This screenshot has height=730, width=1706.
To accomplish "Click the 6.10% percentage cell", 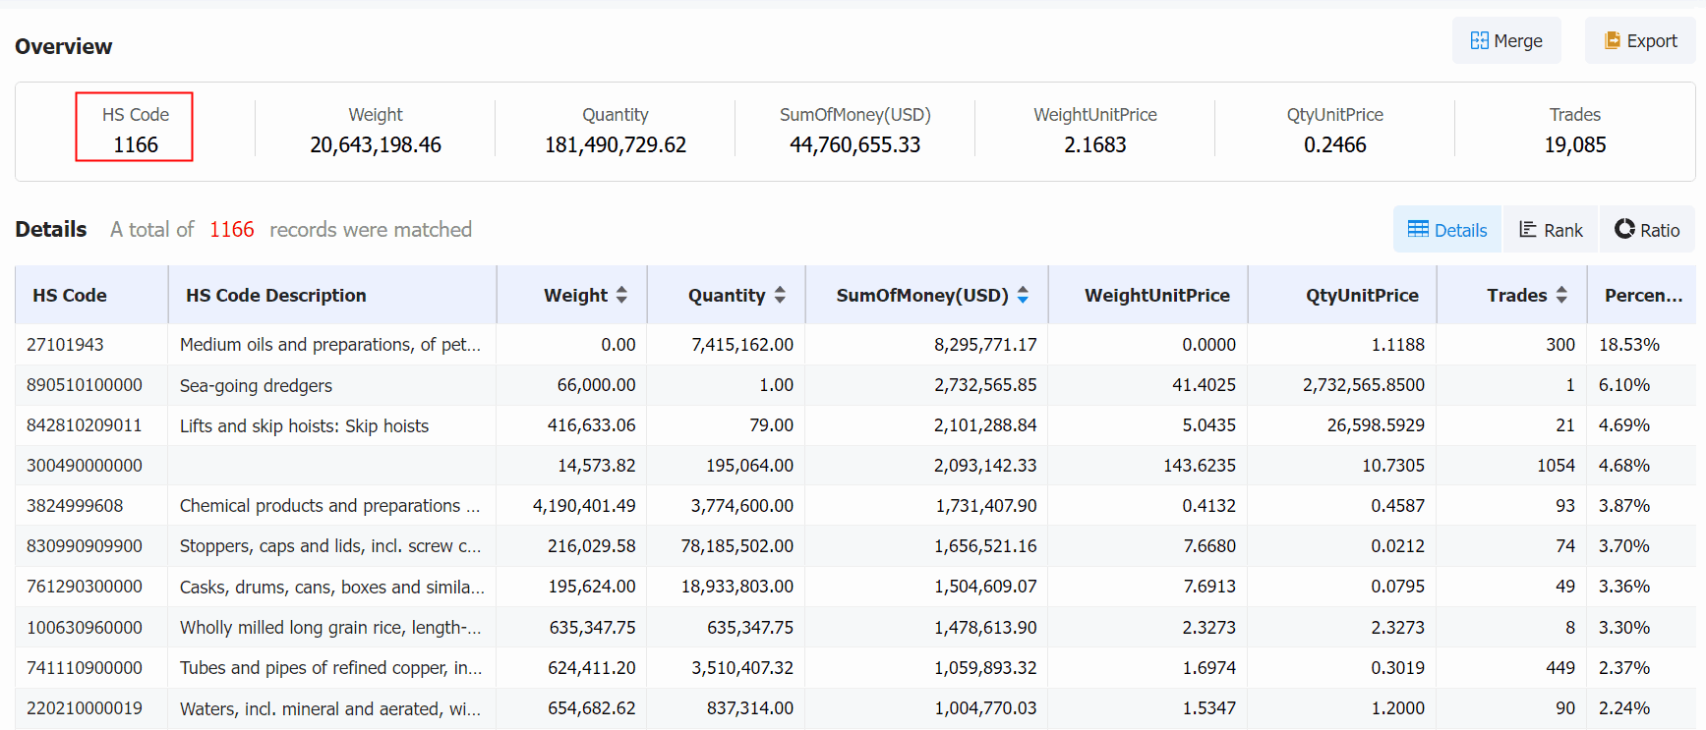I will [x=1624, y=385].
